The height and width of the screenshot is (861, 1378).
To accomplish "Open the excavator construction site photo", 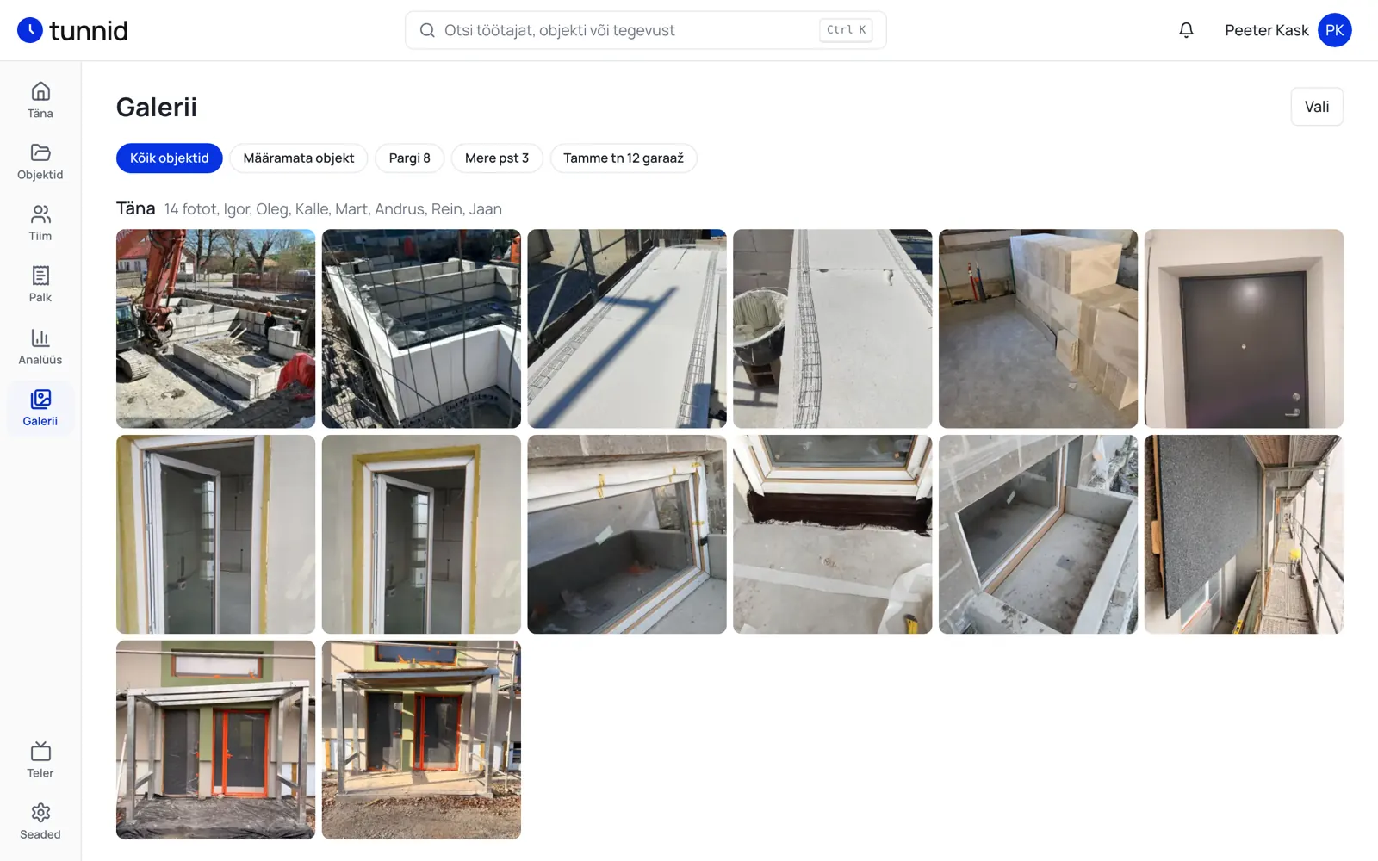I will click(x=215, y=329).
